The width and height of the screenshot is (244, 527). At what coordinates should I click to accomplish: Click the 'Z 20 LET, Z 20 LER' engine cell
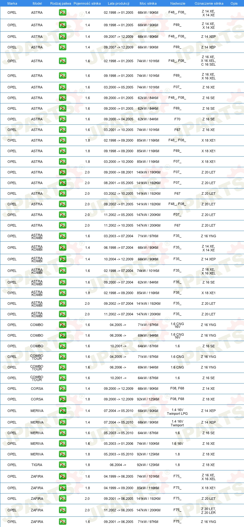click(x=208, y=510)
